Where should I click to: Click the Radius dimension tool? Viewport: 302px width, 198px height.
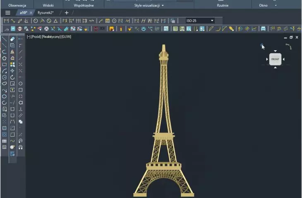(36, 21)
